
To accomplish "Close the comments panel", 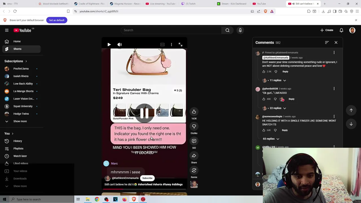I will click(336, 43).
